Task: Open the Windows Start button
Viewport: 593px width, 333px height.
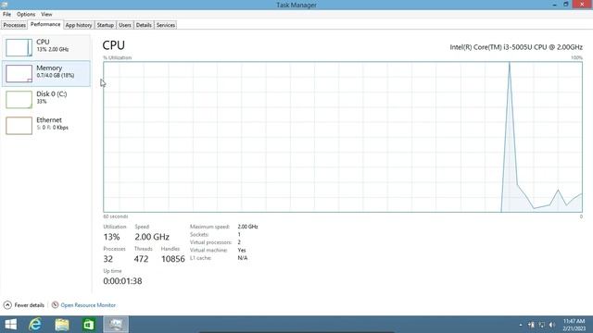Action: click(10, 325)
